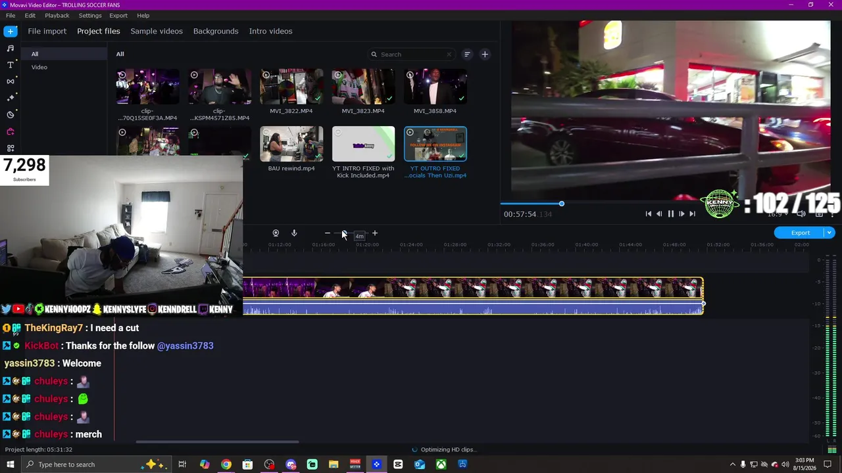Open the Audio (music note) sidebar tab
Viewport: 842px width, 473px height.
point(11,48)
